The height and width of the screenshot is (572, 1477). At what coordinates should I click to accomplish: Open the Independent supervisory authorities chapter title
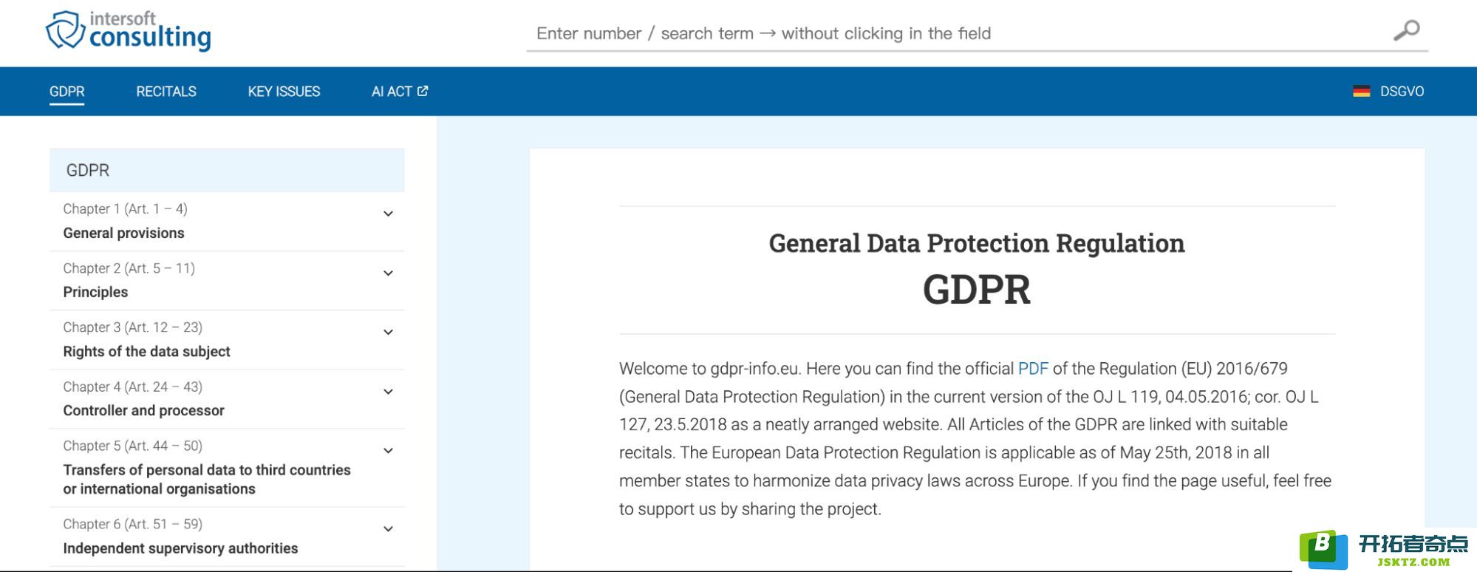180,548
